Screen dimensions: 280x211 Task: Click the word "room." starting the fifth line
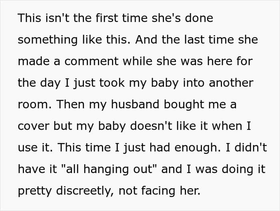pyautogui.click(x=35, y=105)
